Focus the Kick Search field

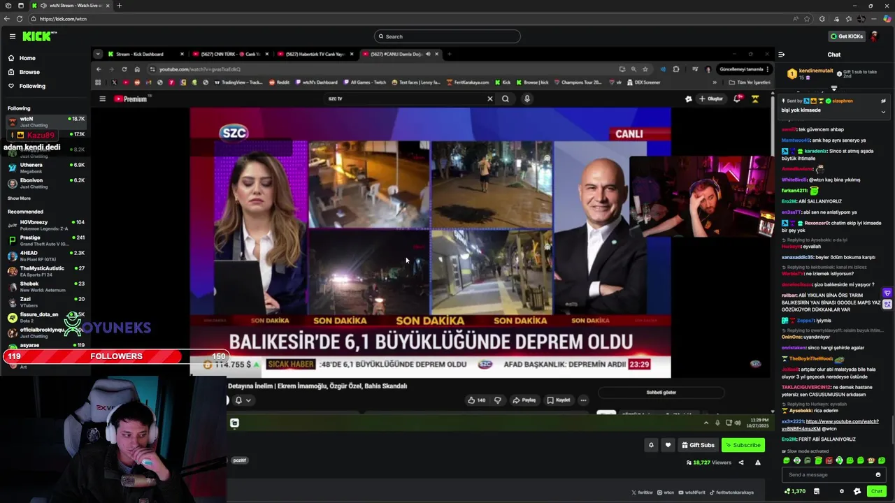click(447, 36)
